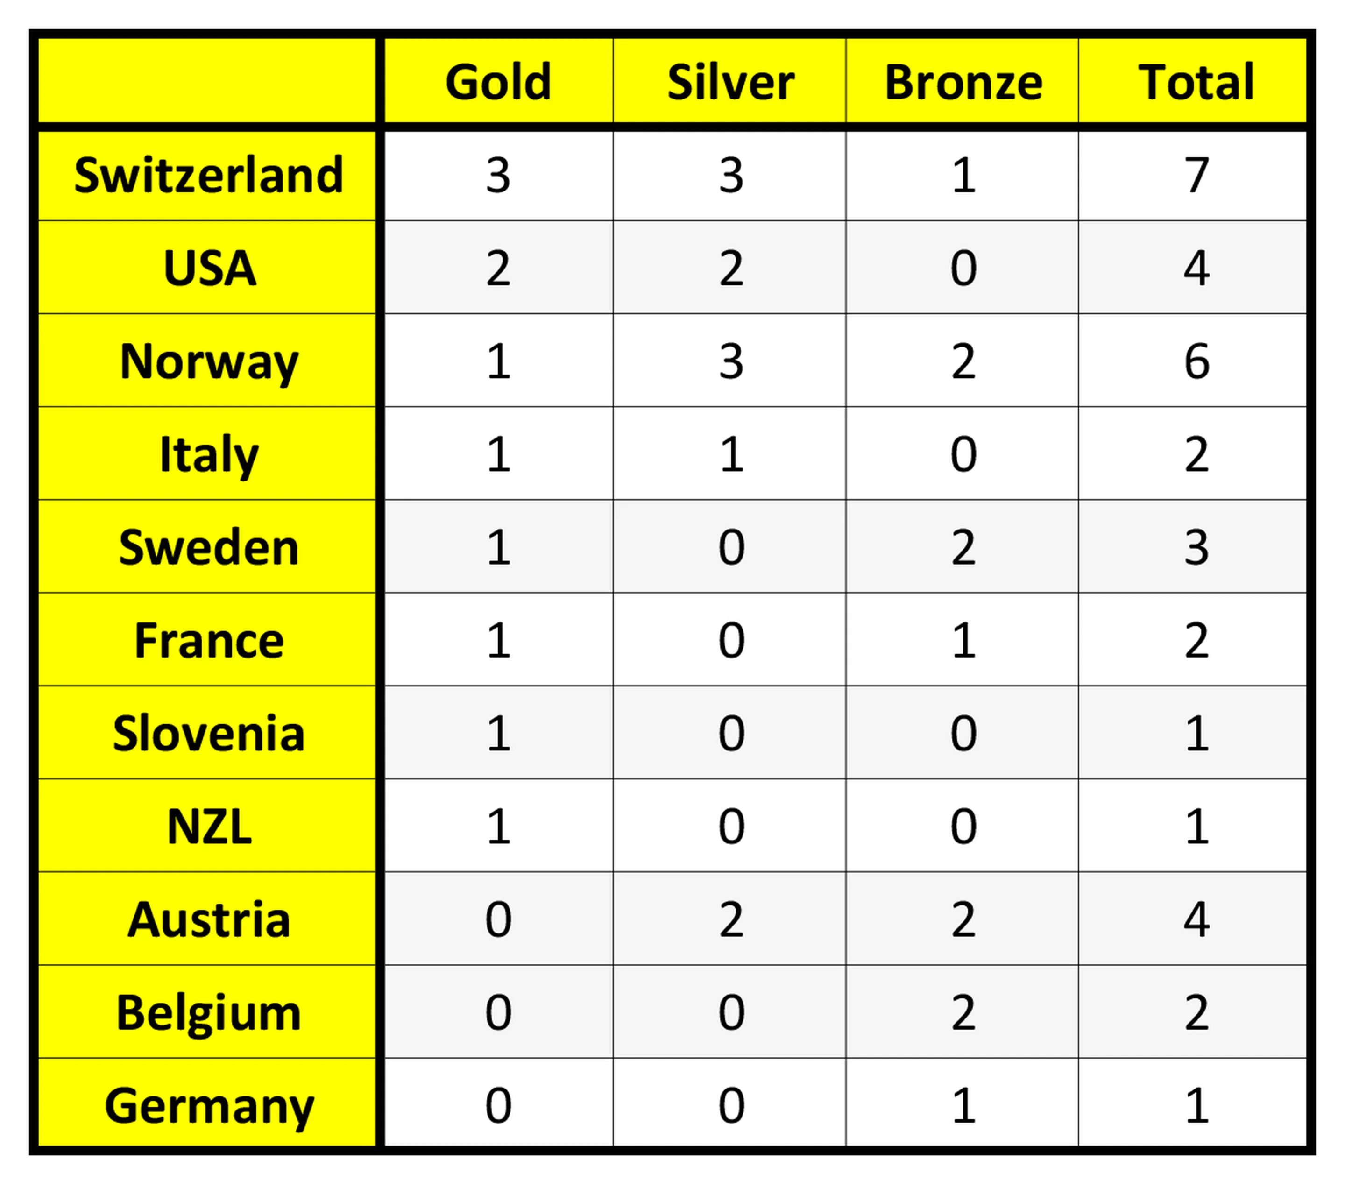The height and width of the screenshot is (1188, 1345).
Task: Click the Austria row label
Action: [209, 919]
